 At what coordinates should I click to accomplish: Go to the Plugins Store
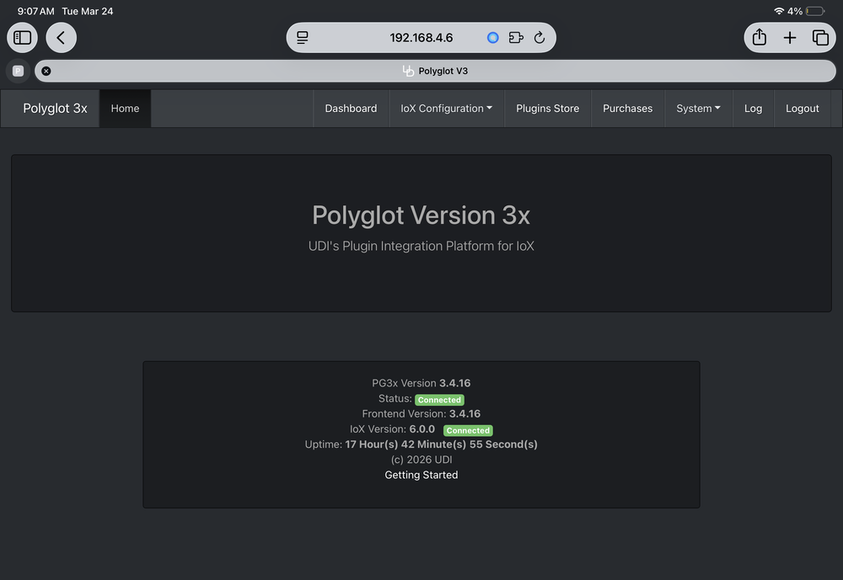click(547, 109)
